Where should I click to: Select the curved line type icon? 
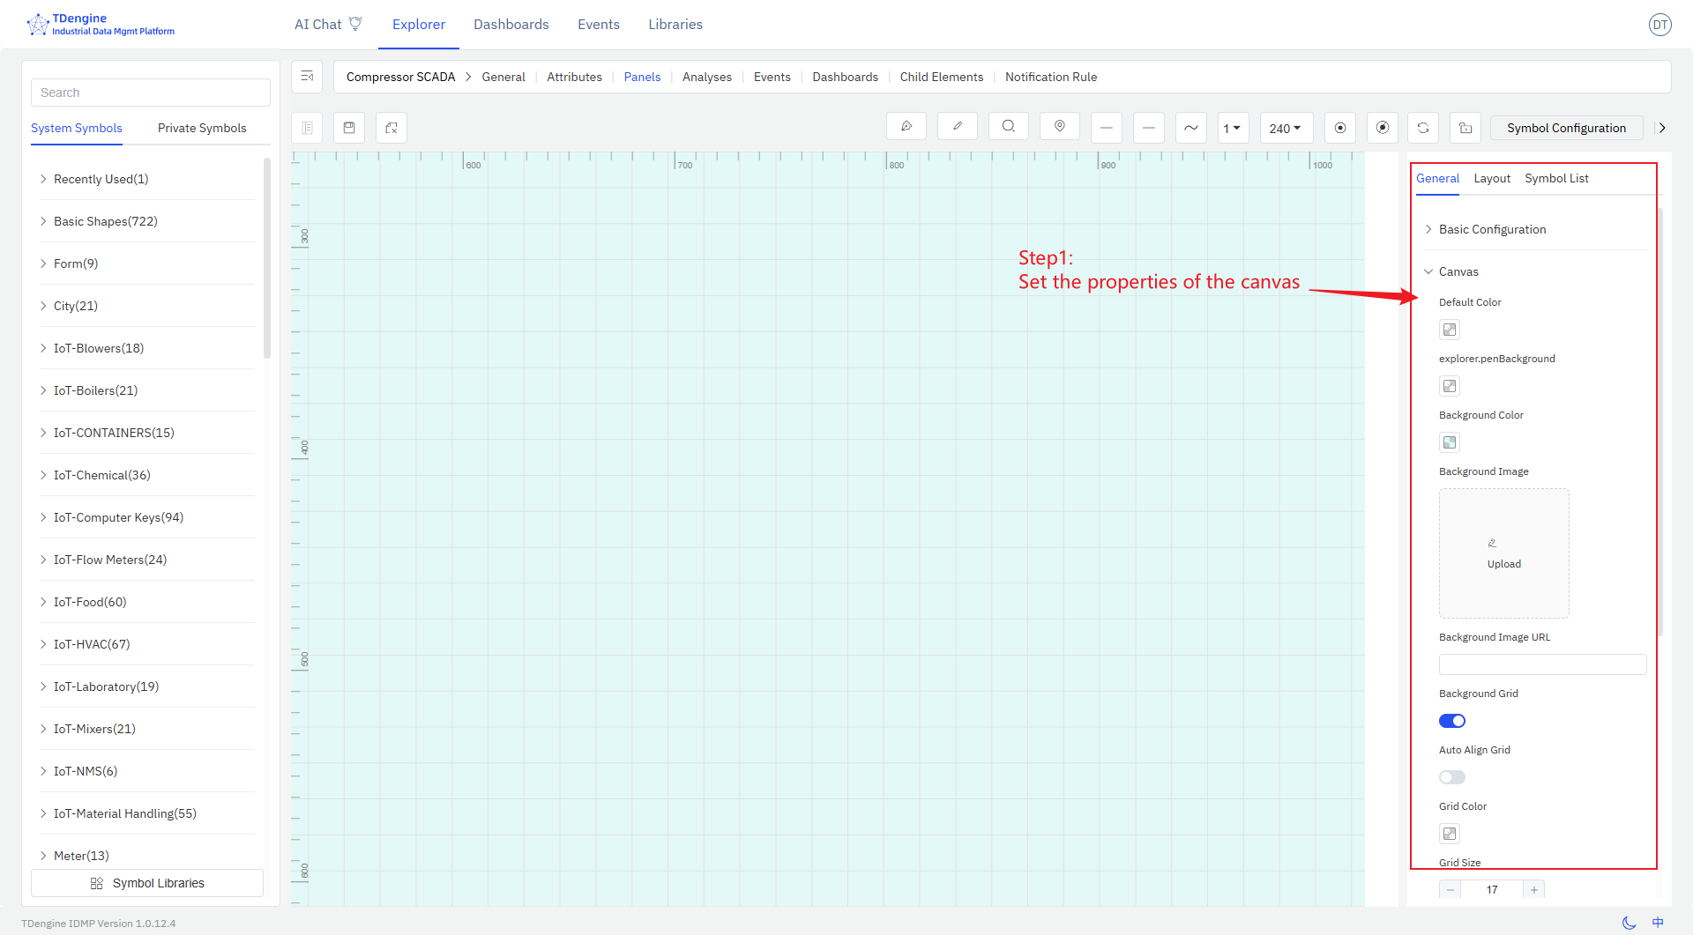coord(1190,128)
